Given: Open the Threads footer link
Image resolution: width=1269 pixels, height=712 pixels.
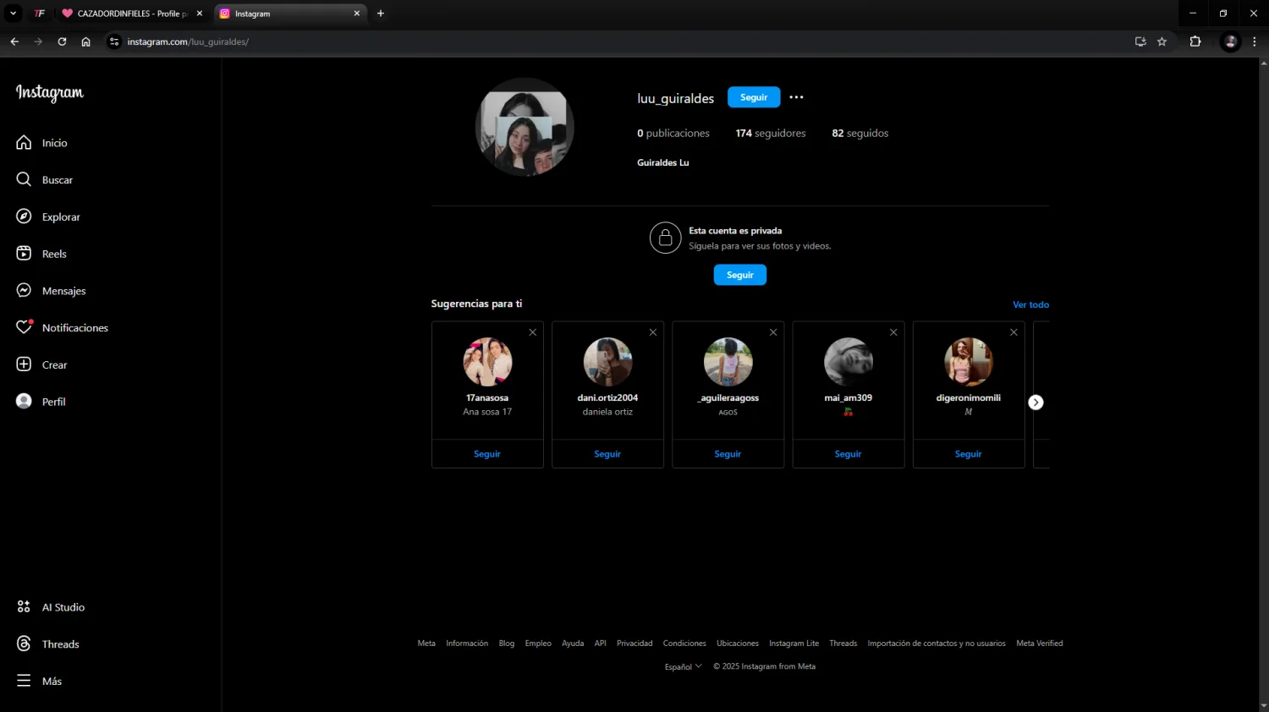Looking at the screenshot, I should tap(843, 644).
